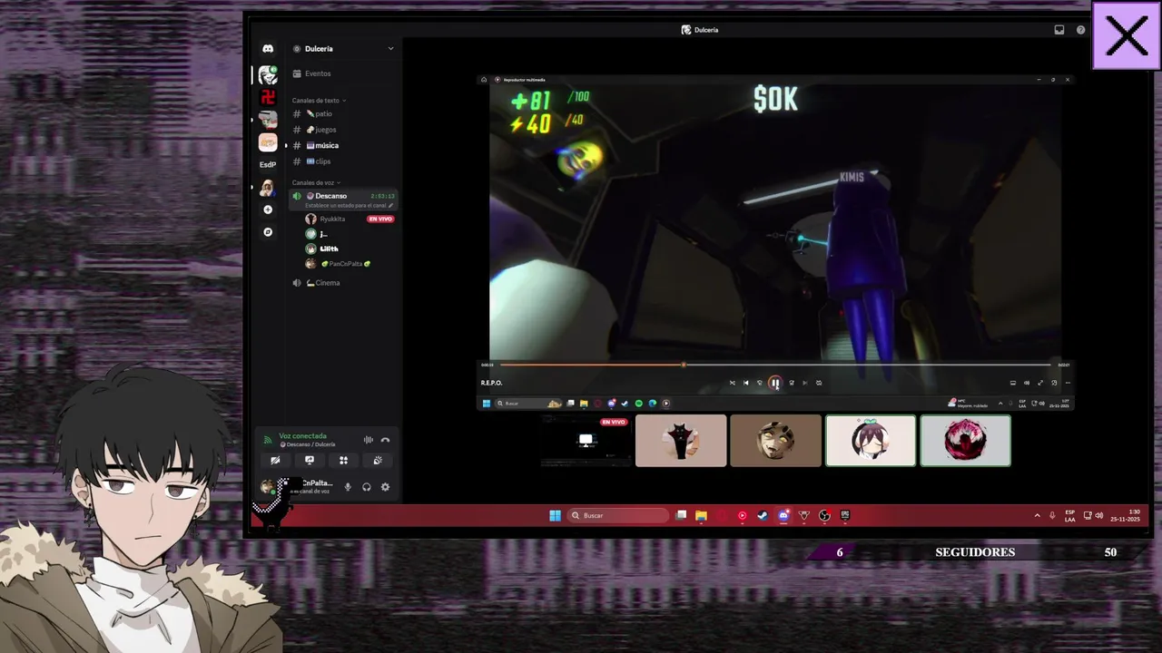The width and height of the screenshot is (1162, 653).
Task: Disconnect from the voice call
Action: [385, 440]
